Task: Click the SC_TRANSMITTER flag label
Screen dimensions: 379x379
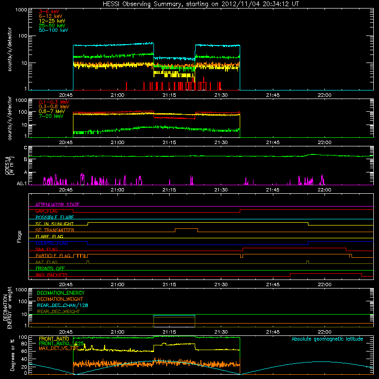Action: [55, 230]
